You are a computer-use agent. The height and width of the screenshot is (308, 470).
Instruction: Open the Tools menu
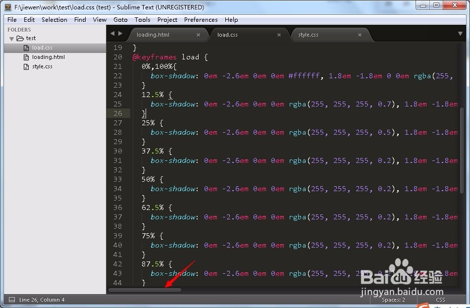[x=142, y=19]
